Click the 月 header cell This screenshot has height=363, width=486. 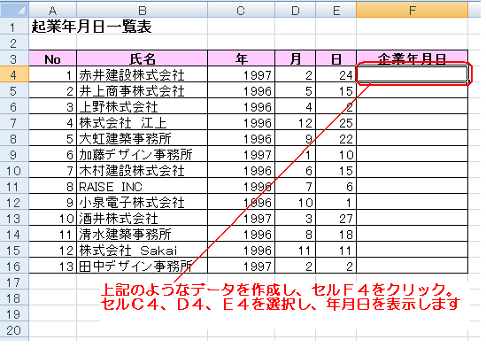point(296,58)
